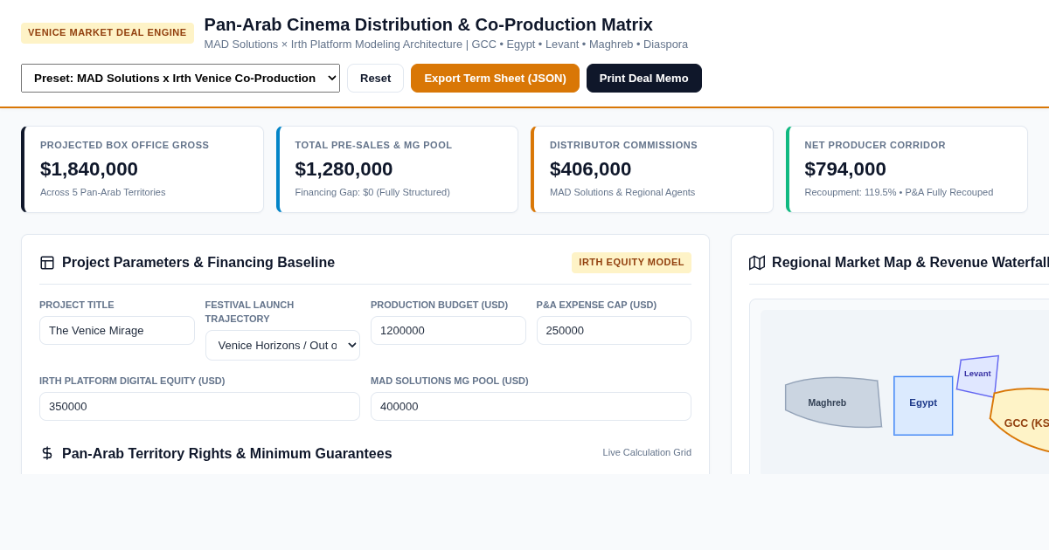The height and width of the screenshot is (550, 1049).
Task: Click Net Producer Corridor value $794,000
Action: (x=845, y=169)
